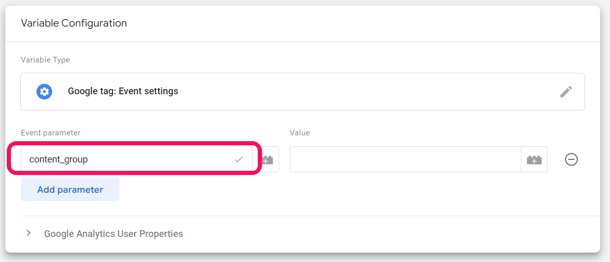Click the pencil edit icon for Variable Type
The image size is (610, 262).
[566, 92]
